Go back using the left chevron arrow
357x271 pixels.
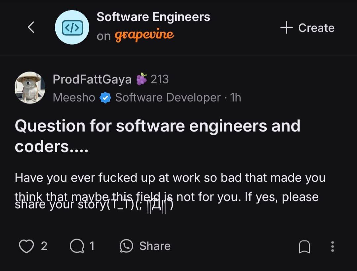pos(31,27)
